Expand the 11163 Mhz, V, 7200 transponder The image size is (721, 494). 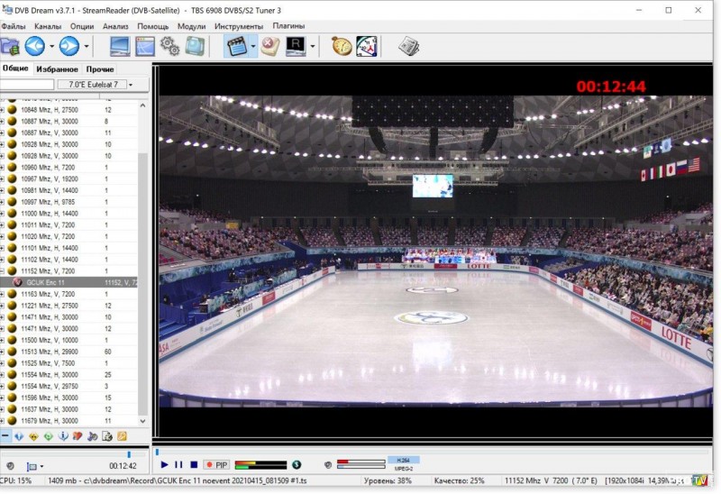click(3, 294)
